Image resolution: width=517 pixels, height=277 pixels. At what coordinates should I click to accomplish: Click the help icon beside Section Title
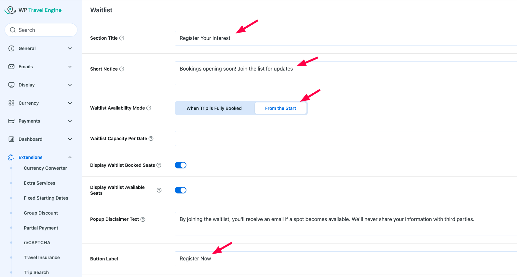click(x=122, y=38)
